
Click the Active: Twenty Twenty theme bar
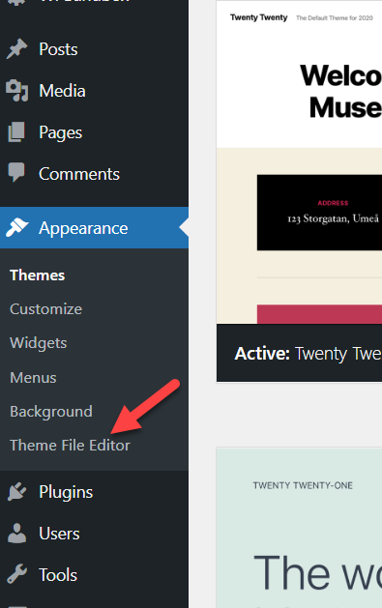299,353
